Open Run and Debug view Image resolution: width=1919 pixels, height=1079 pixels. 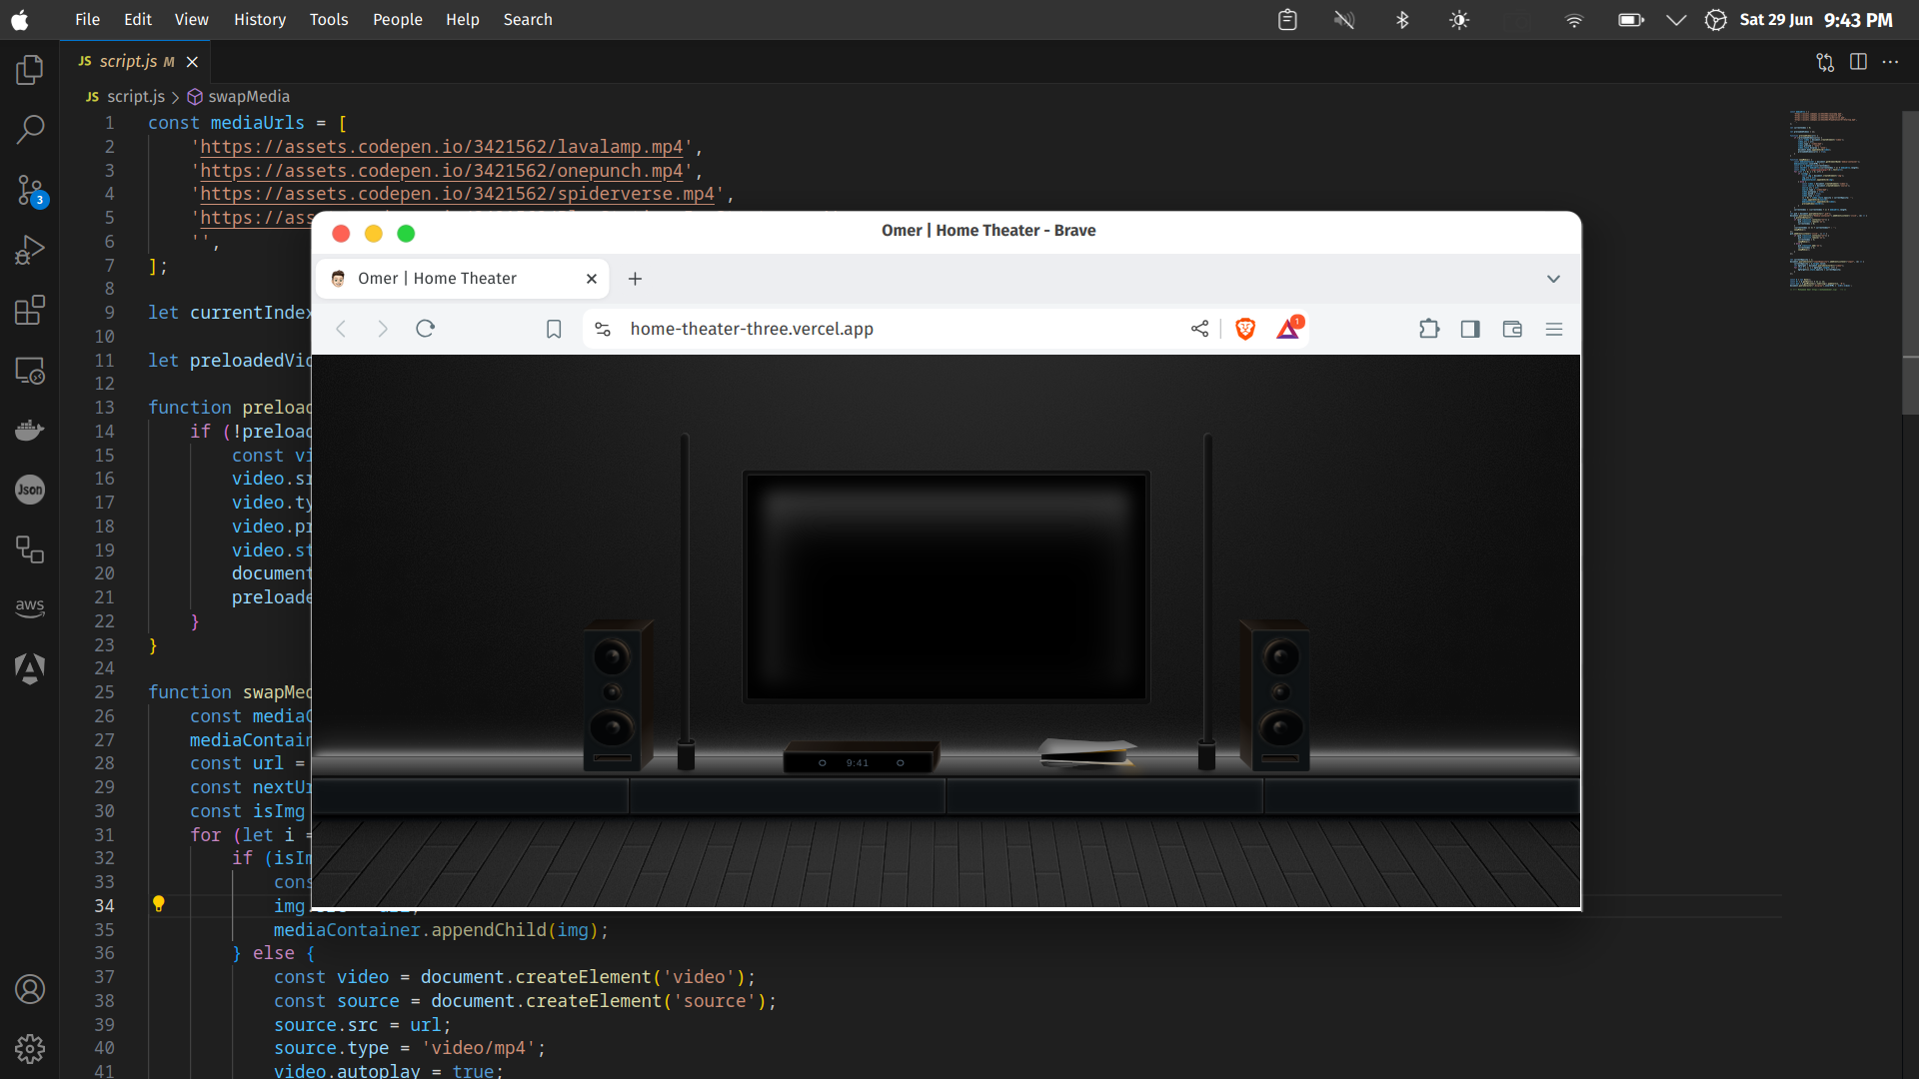(x=30, y=250)
